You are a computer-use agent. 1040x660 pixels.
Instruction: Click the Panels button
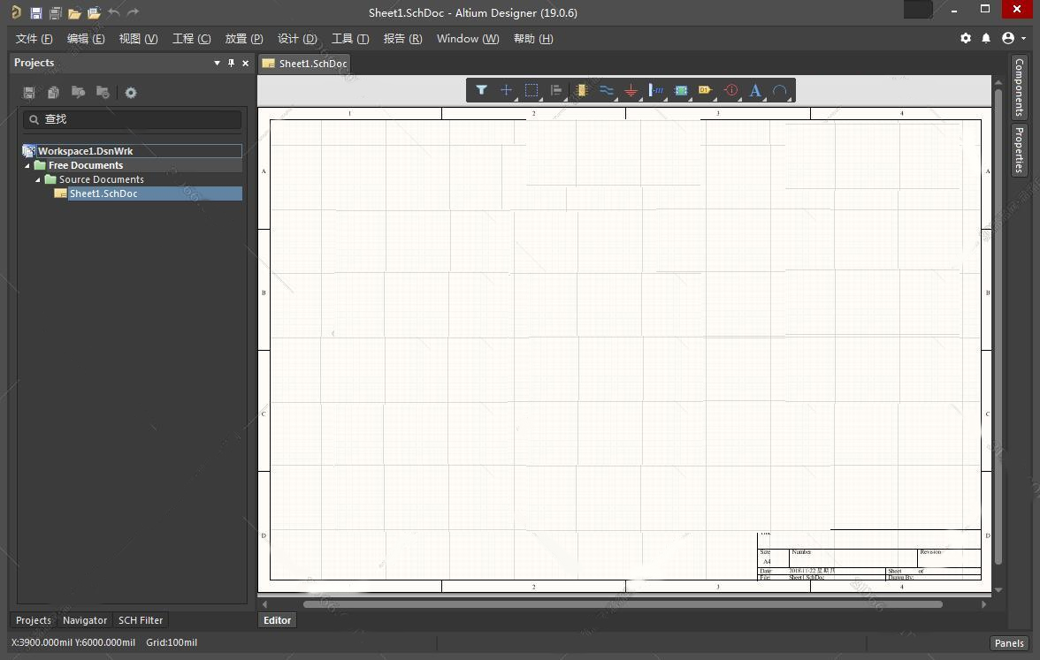[1008, 643]
